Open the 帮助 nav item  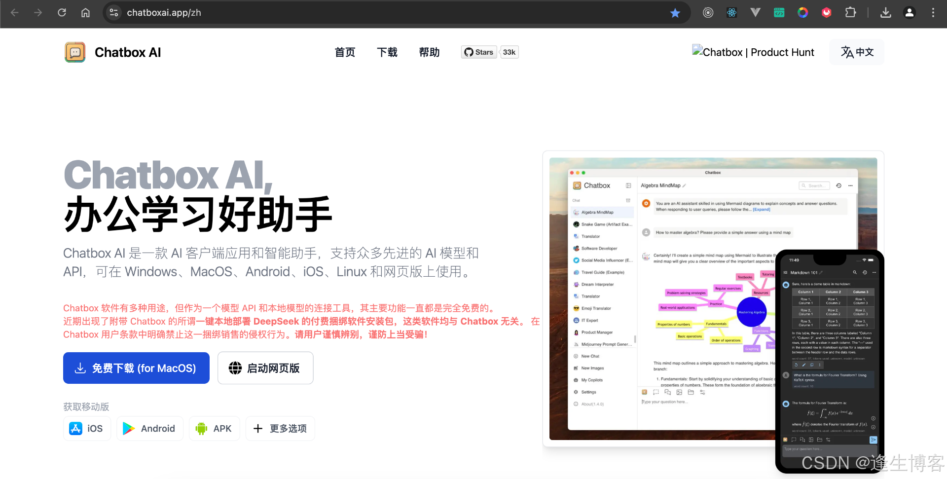coord(430,52)
